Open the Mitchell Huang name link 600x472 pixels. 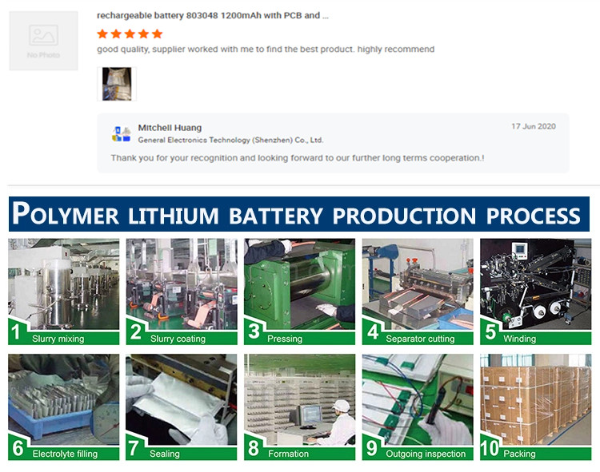[x=170, y=128]
